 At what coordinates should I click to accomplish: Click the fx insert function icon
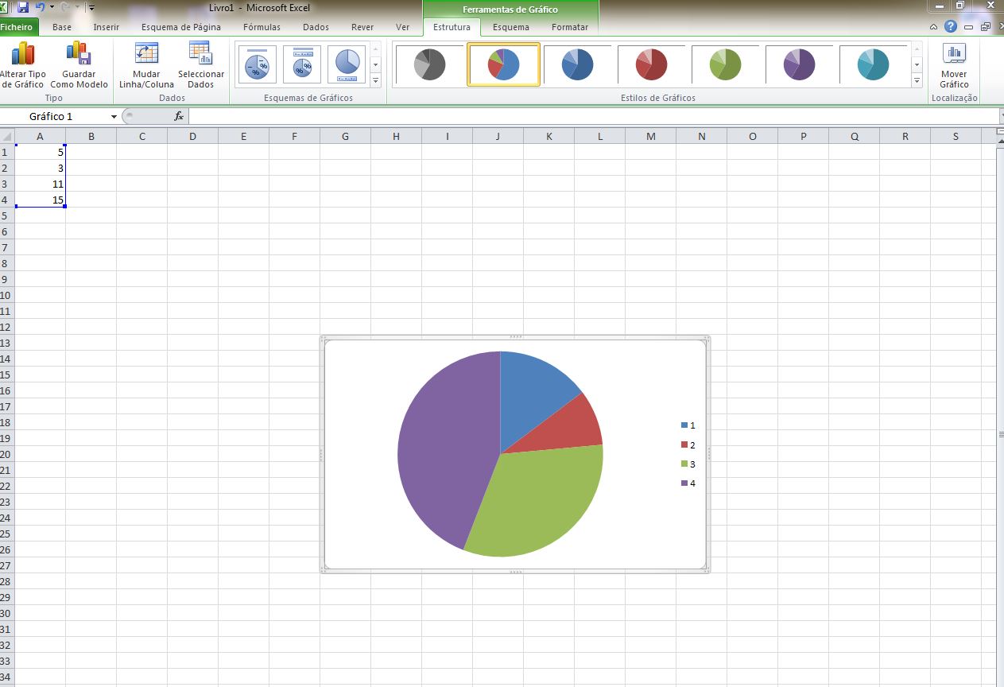tap(179, 116)
